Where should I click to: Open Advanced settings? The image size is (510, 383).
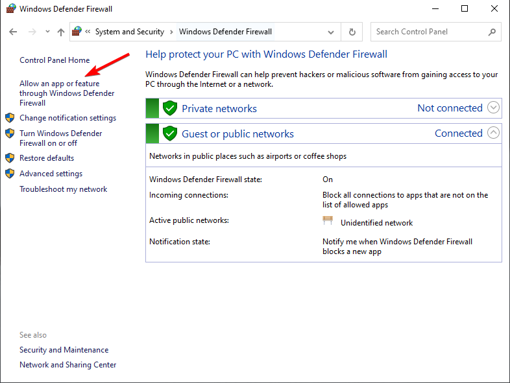51,174
